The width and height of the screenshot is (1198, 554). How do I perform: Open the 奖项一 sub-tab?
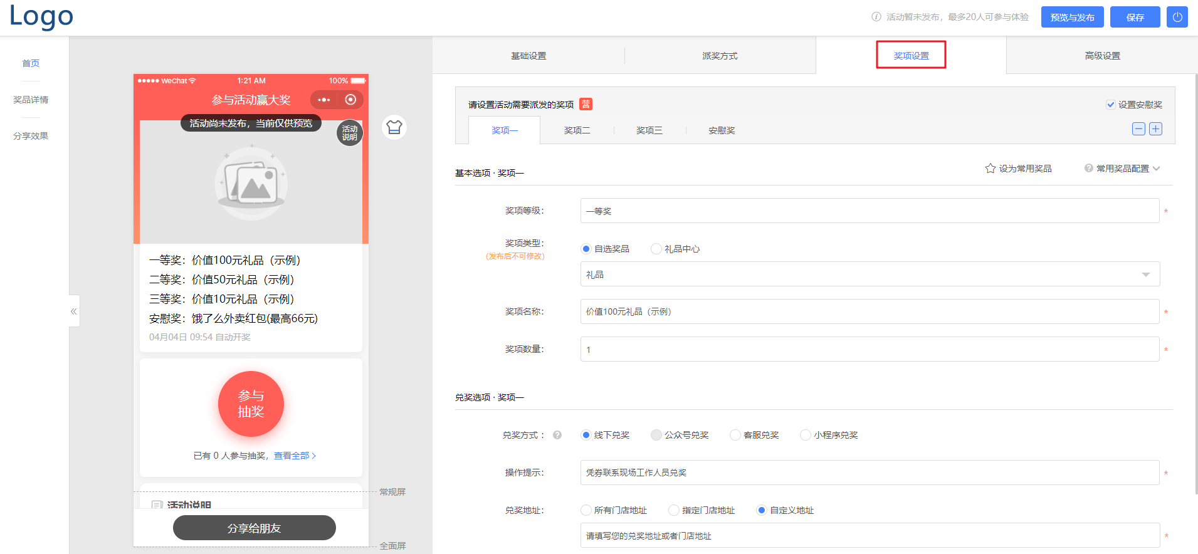[505, 130]
